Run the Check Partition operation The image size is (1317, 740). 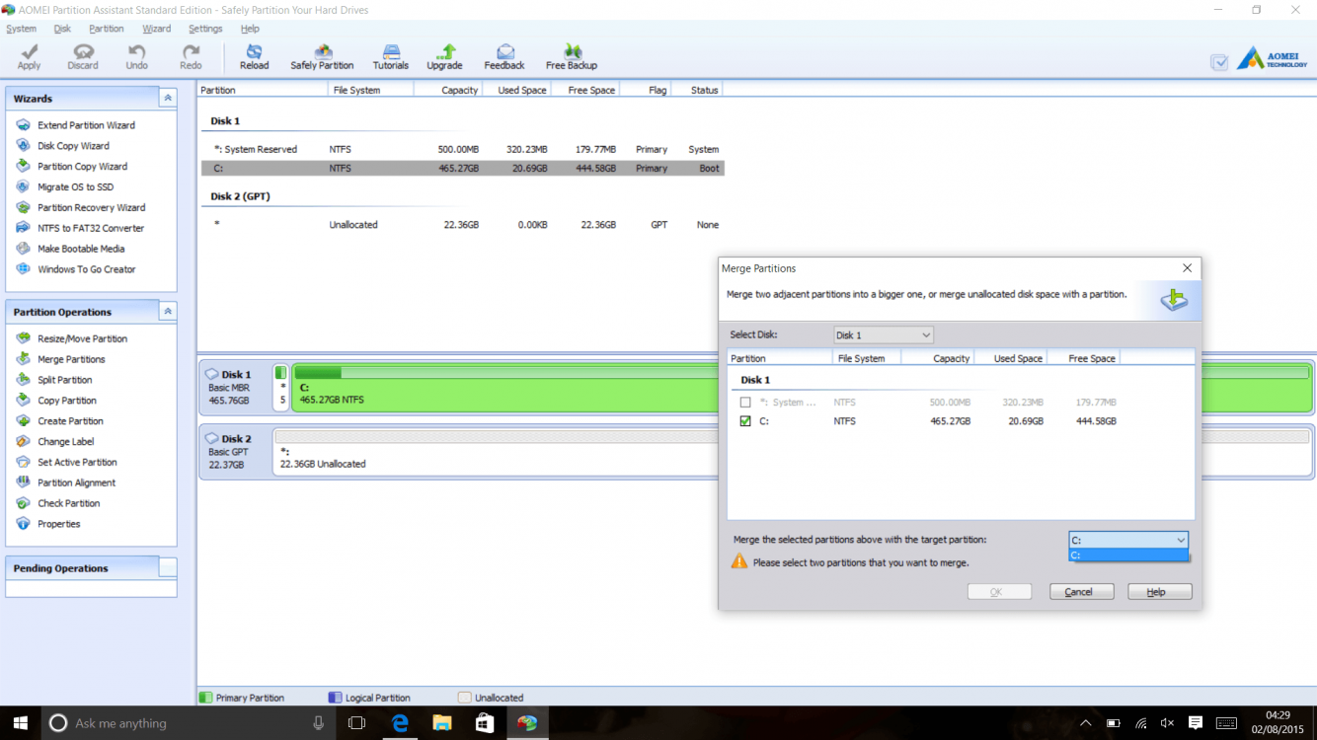(58, 503)
